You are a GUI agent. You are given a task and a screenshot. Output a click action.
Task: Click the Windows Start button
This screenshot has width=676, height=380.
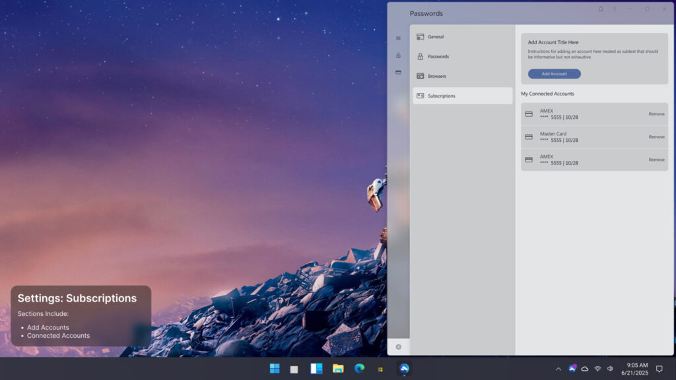pos(275,369)
